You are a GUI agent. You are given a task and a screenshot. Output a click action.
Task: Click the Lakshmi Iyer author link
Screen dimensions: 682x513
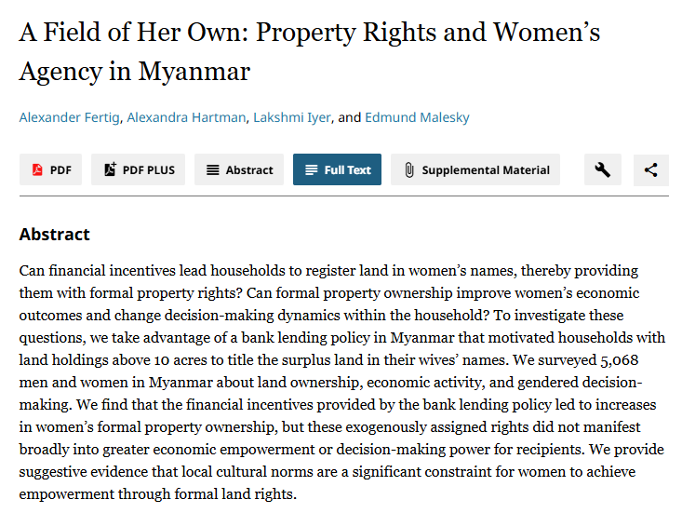pyautogui.click(x=292, y=117)
